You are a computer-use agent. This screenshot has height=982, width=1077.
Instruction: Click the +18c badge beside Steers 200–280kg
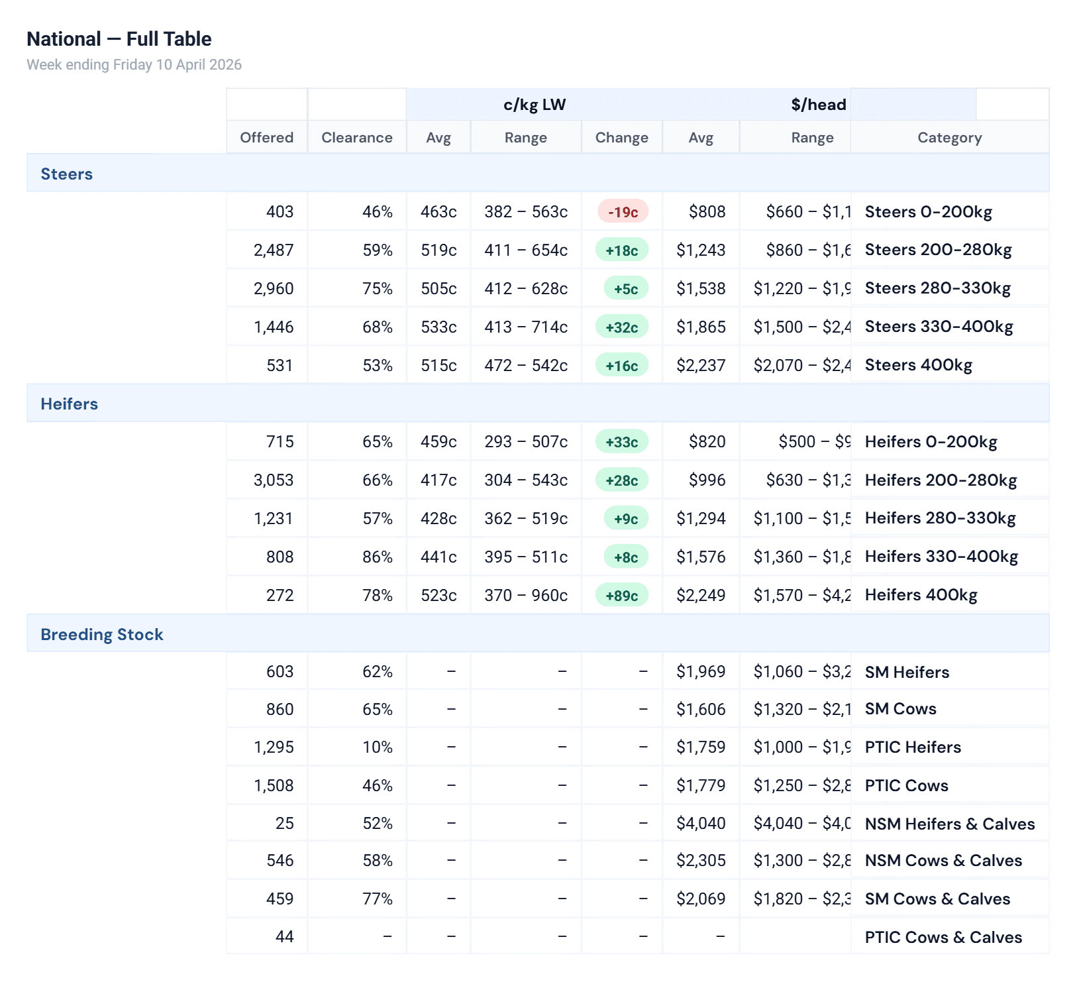pyautogui.click(x=621, y=250)
